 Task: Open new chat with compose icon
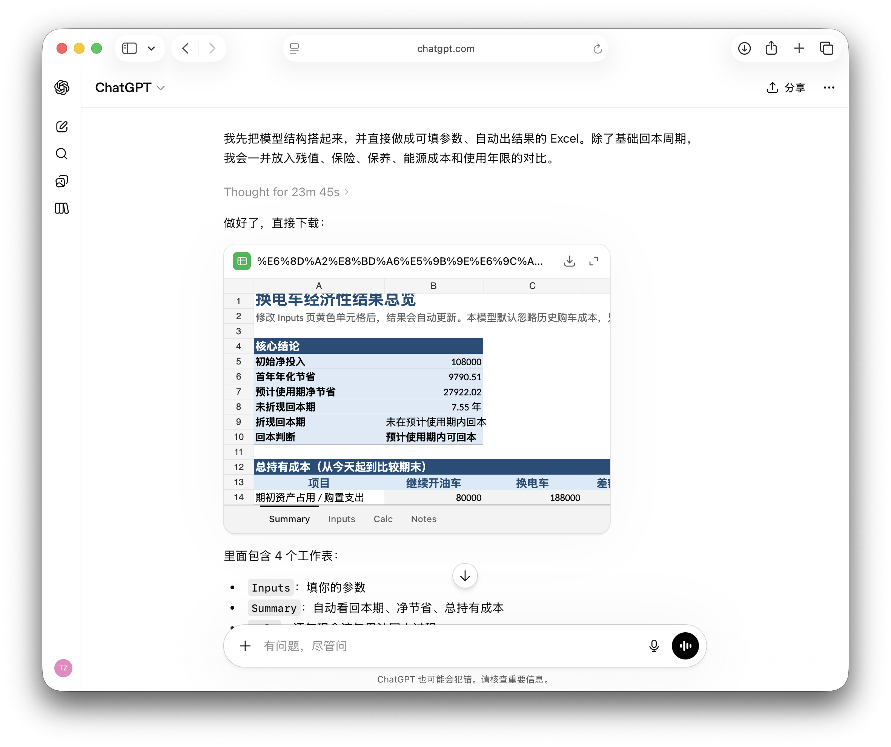tap(62, 126)
